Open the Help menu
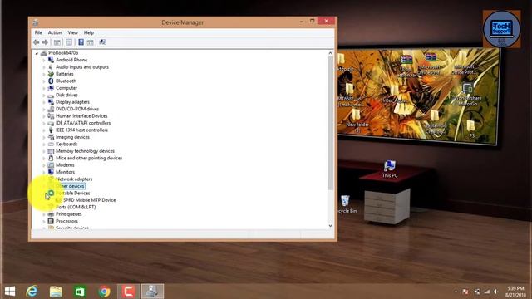Image resolution: width=532 pixels, height=299 pixels. (x=89, y=32)
